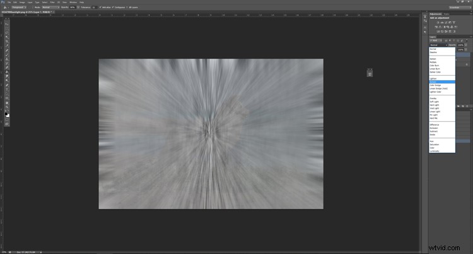Open the Image menu

click(22, 2)
